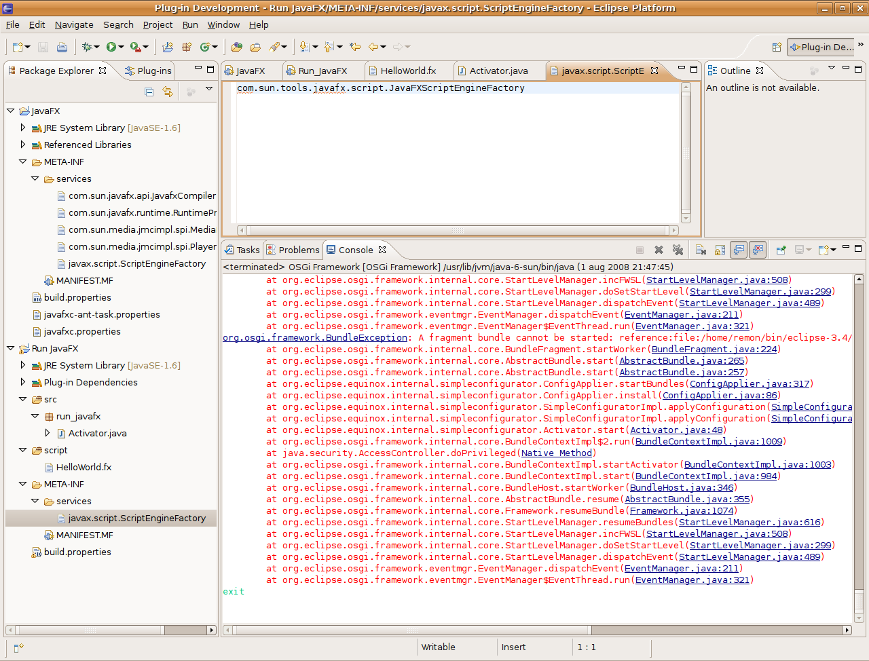Toggle Link with Editor in Package Explorer

[168, 92]
